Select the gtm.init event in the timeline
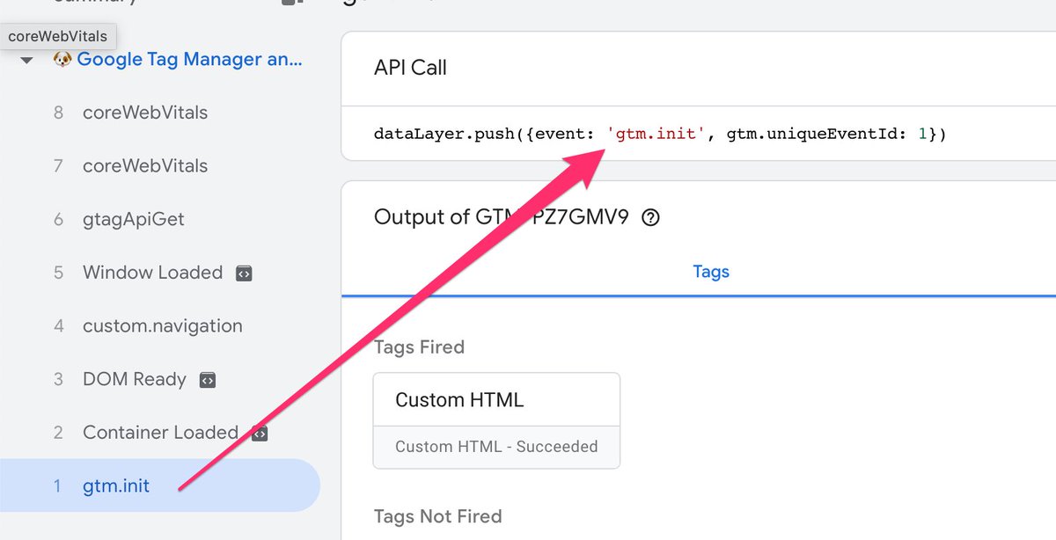The height and width of the screenshot is (540, 1056). pos(115,485)
